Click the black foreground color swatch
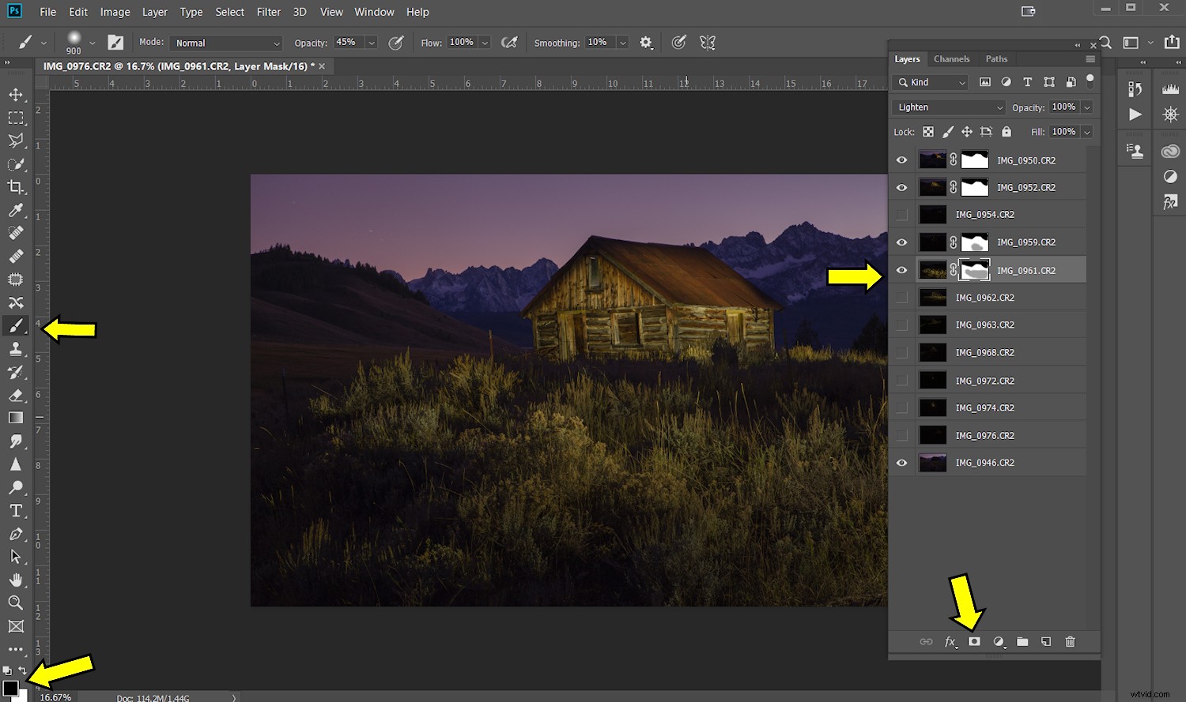1186x702 pixels. click(10, 688)
